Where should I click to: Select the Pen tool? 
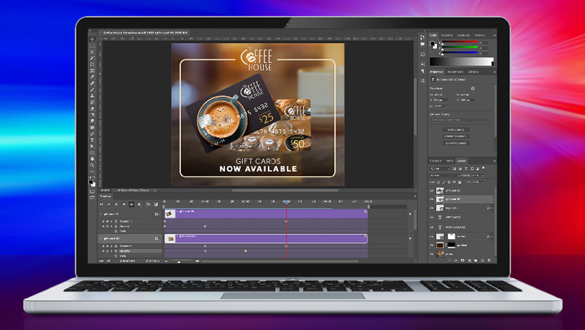click(x=92, y=134)
